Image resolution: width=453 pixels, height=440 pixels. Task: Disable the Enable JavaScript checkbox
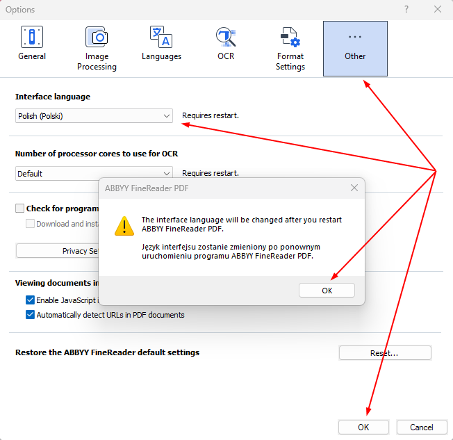point(30,300)
